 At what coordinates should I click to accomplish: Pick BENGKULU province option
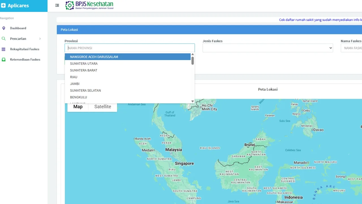coord(128,97)
